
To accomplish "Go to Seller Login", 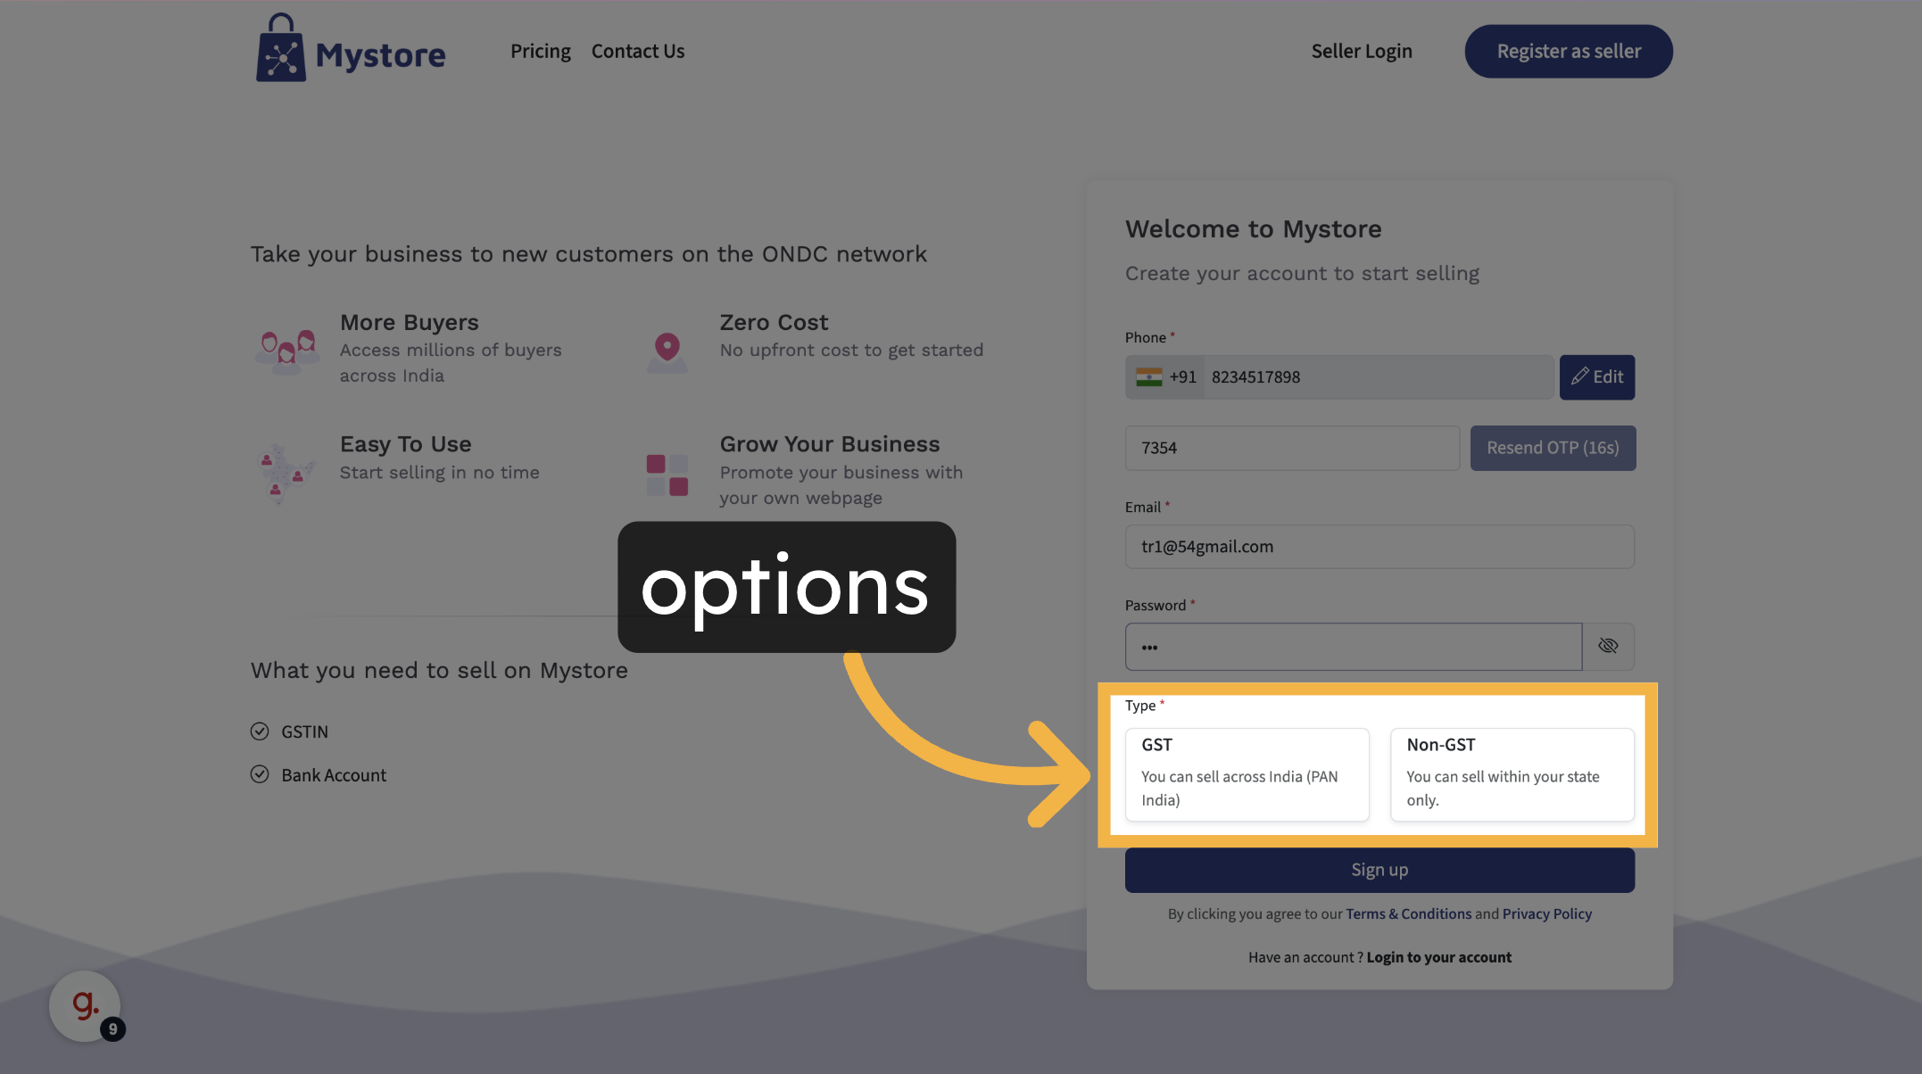I will coord(1362,52).
